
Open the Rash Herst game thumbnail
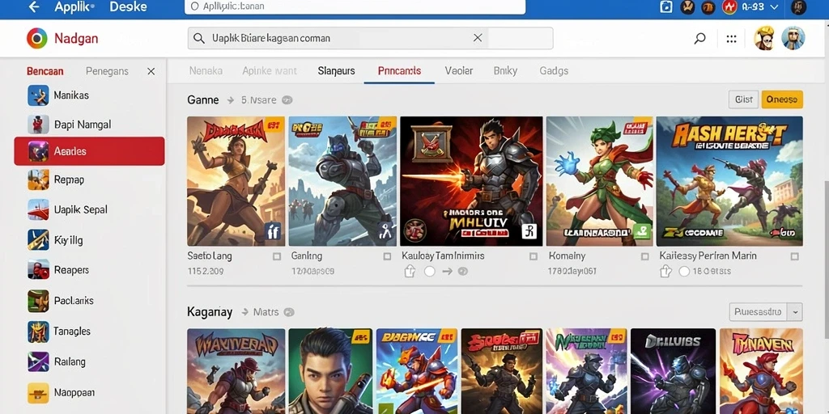[x=729, y=181]
